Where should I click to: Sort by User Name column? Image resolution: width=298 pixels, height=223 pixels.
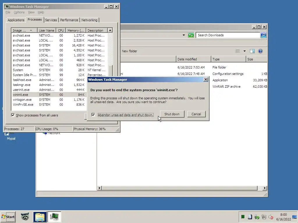click(47, 30)
